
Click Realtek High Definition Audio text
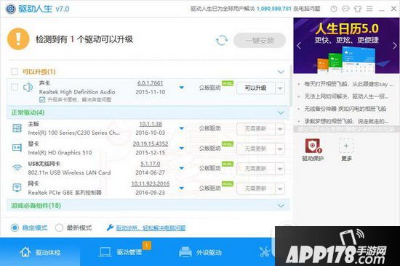pos(77,92)
